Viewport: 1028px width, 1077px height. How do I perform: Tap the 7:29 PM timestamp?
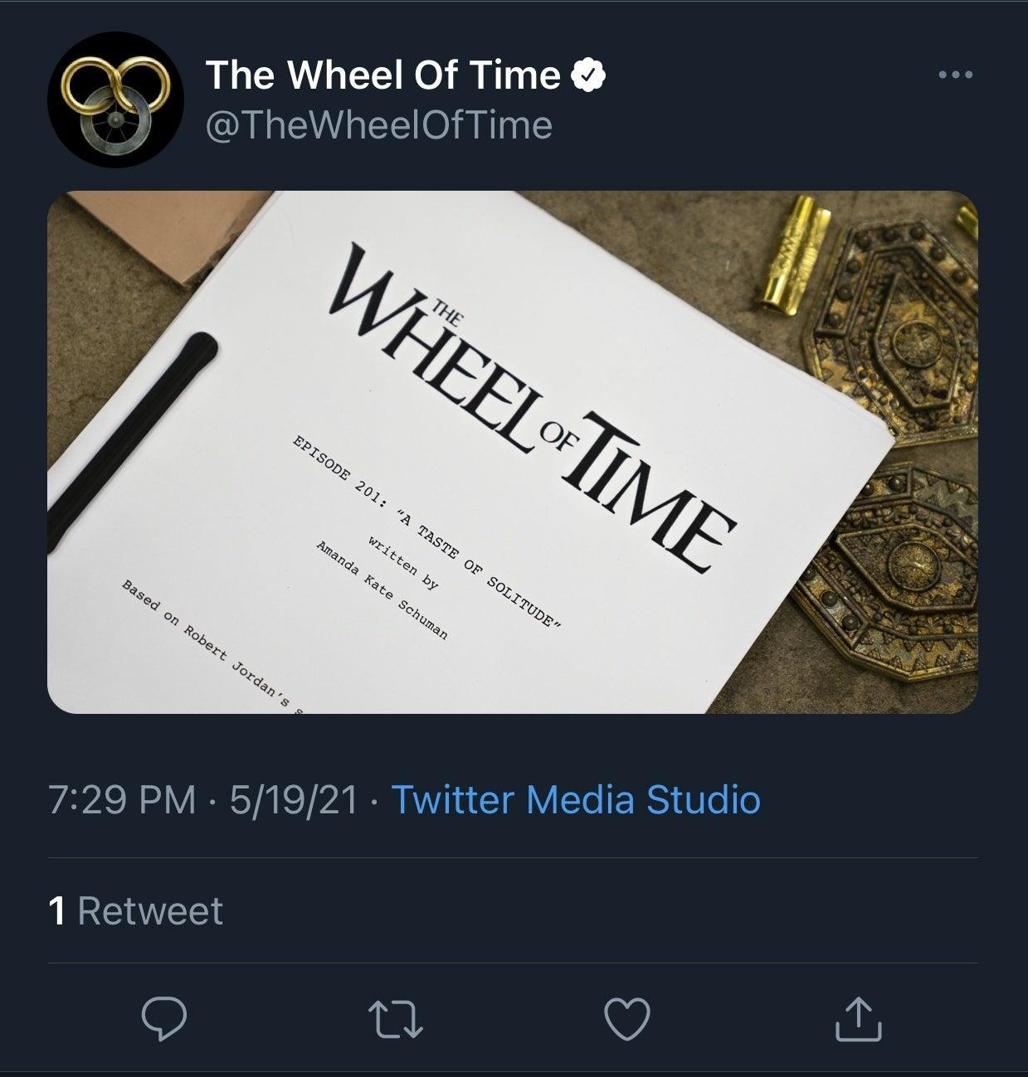123,800
